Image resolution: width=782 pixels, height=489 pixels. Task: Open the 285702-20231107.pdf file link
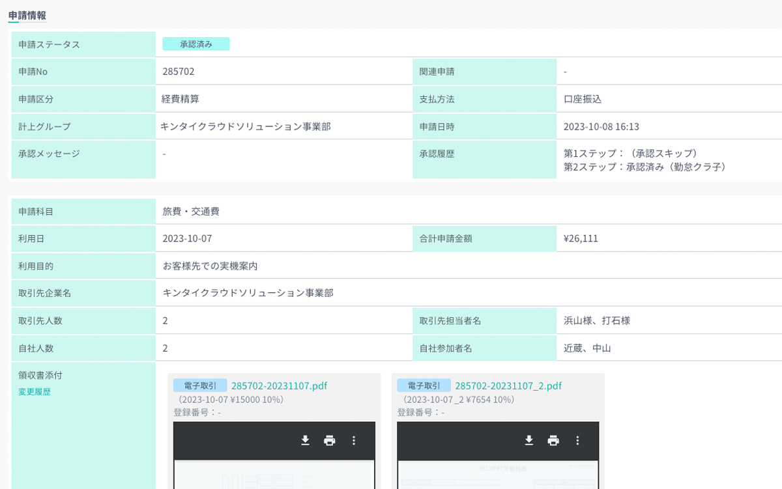coord(279,386)
